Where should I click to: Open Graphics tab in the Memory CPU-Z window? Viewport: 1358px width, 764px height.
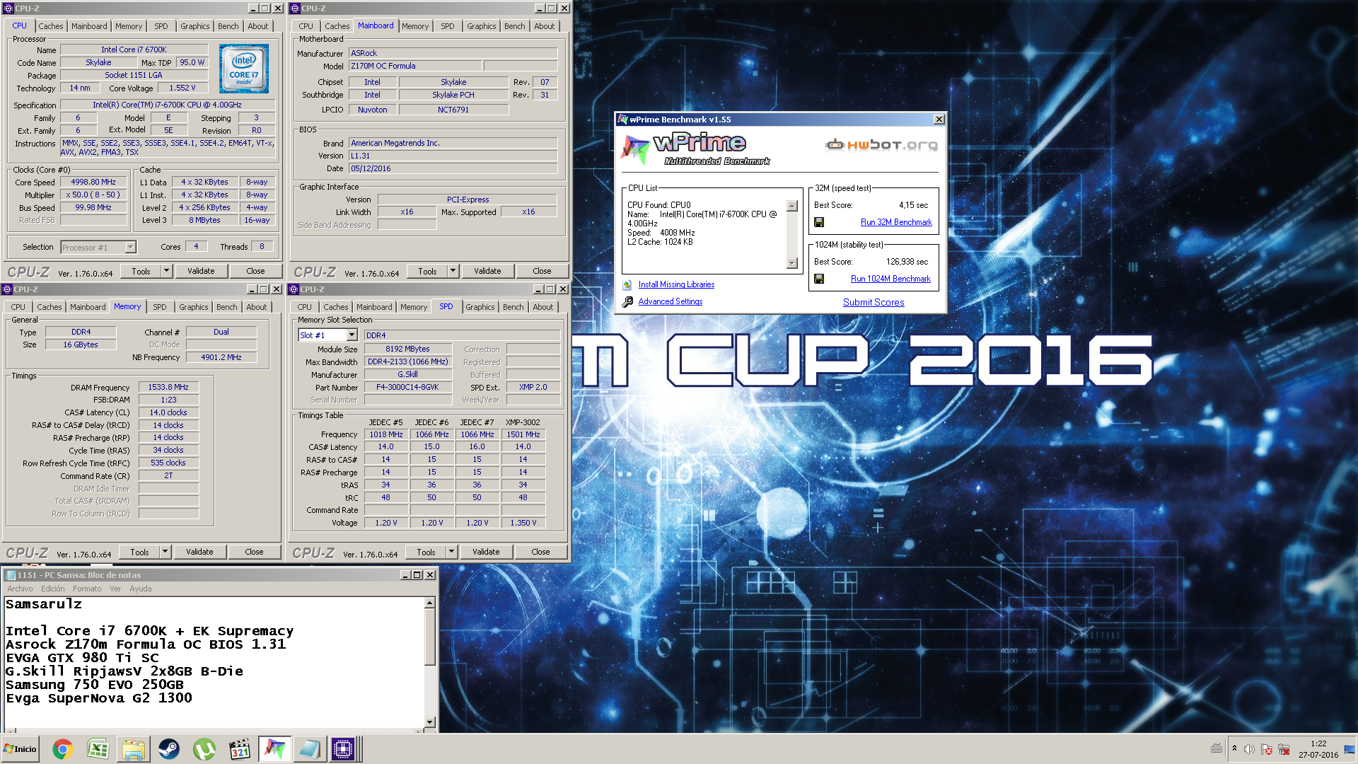193,307
